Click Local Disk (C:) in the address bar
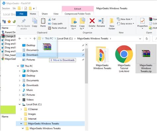157x131 pixels. (x=65, y=39)
